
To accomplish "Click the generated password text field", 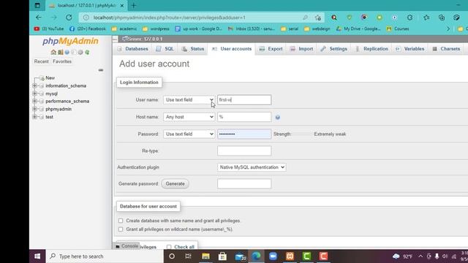I will 244,183.
